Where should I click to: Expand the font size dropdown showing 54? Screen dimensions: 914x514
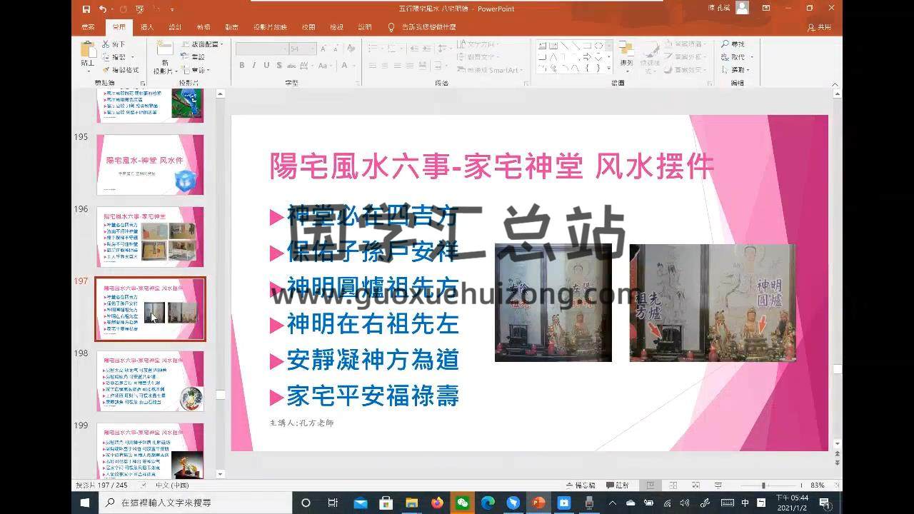312,49
